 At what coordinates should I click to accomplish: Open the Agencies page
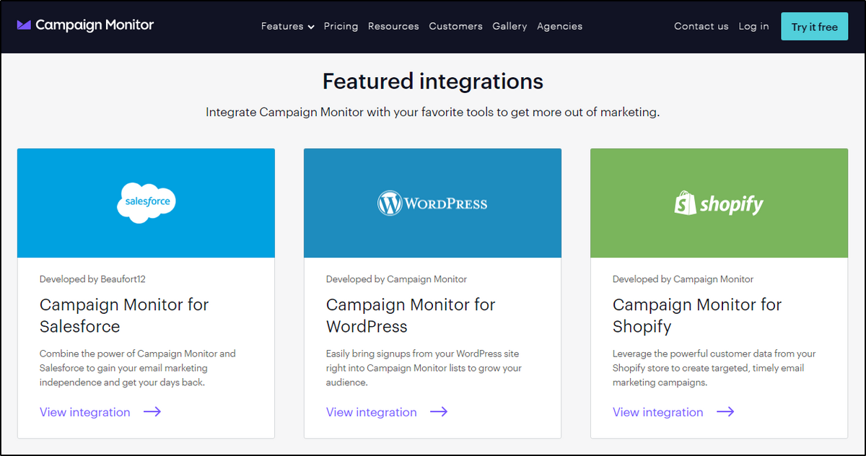[559, 27]
